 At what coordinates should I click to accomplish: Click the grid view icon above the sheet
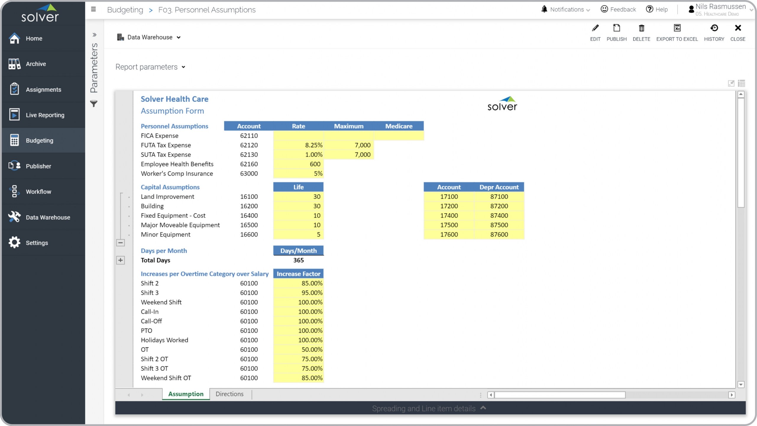741,83
